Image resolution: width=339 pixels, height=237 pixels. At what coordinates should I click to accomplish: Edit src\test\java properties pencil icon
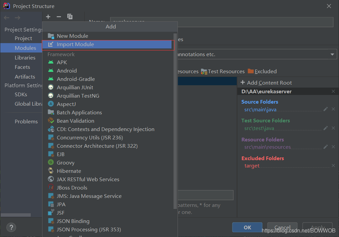tap(326, 128)
